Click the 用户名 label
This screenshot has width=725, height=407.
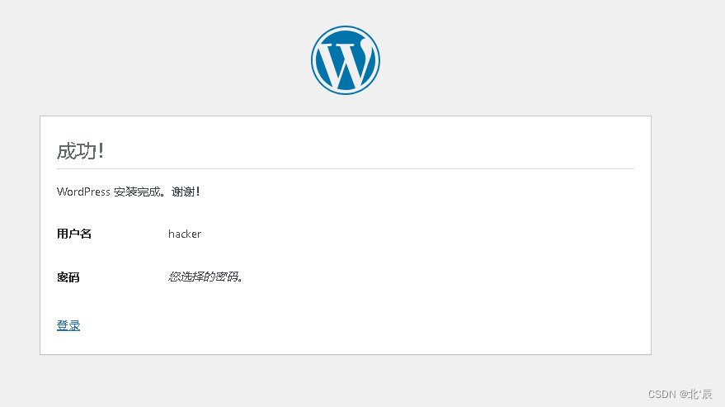pos(74,234)
